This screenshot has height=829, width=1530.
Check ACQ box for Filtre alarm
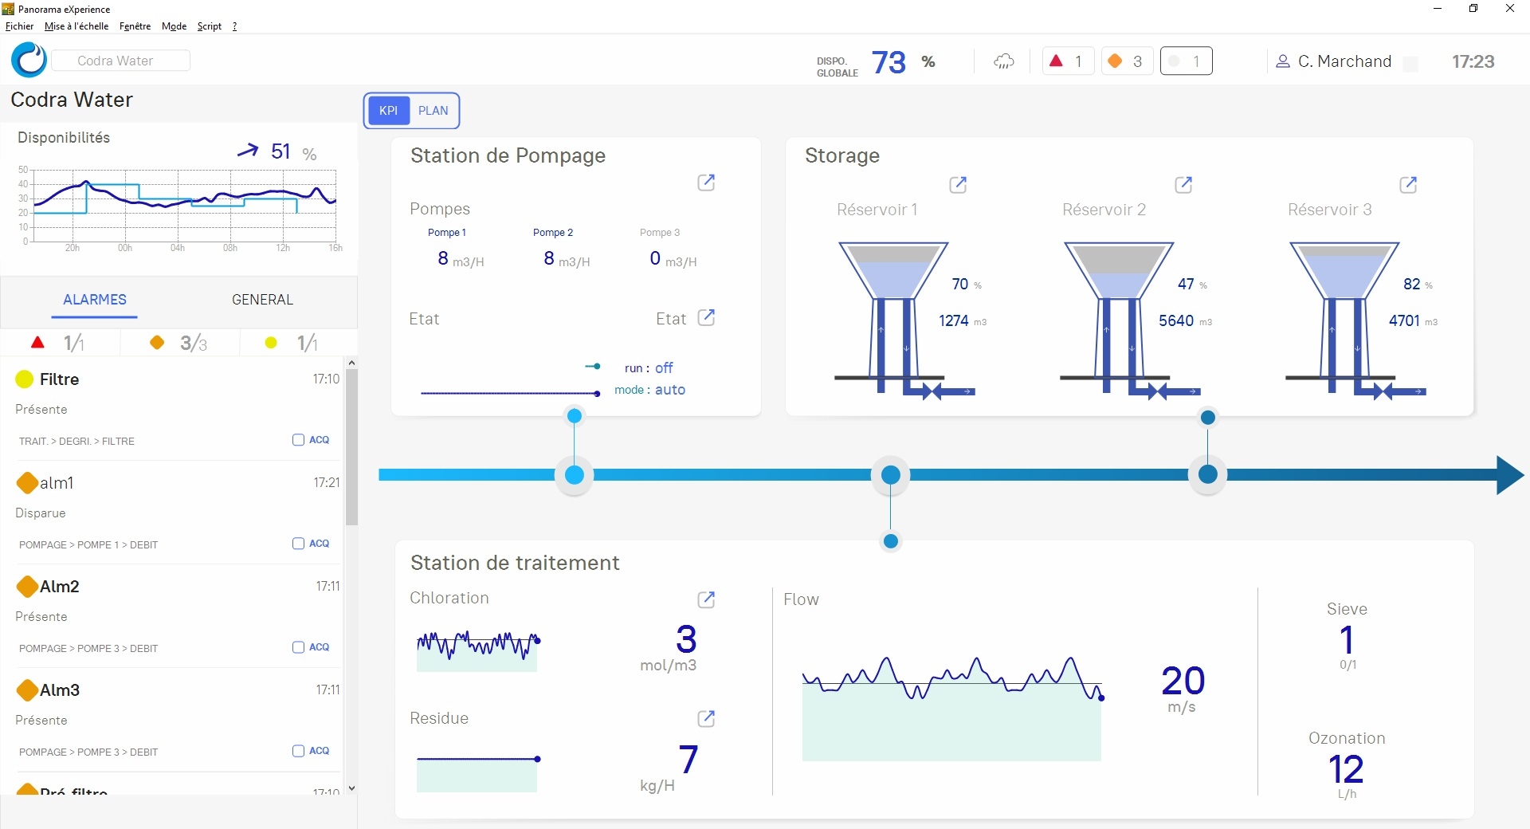coord(299,440)
